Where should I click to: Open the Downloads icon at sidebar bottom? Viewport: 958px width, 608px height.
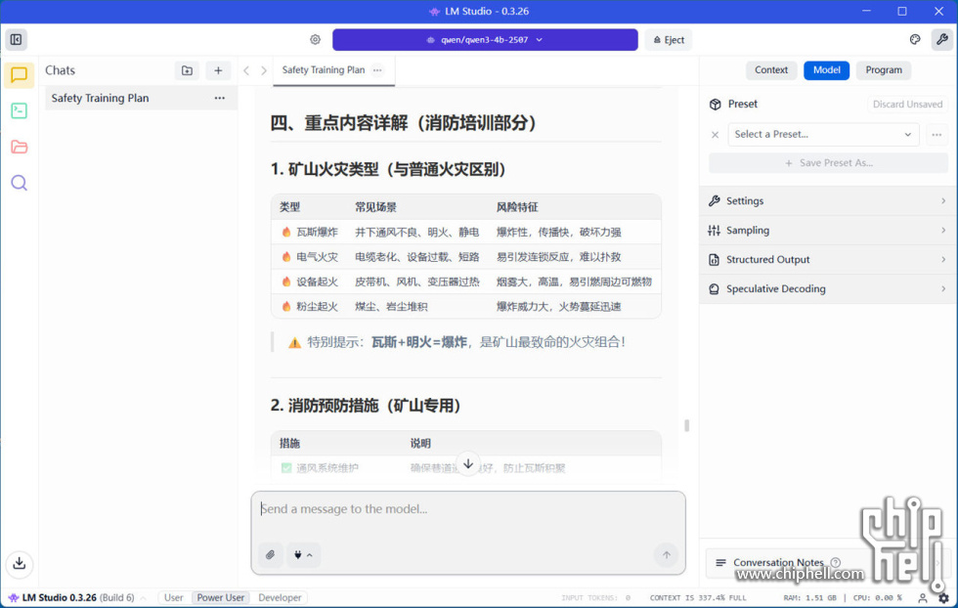pos(19,563)
